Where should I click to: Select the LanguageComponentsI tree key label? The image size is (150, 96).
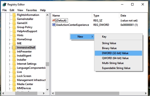(x=31, y=68)
